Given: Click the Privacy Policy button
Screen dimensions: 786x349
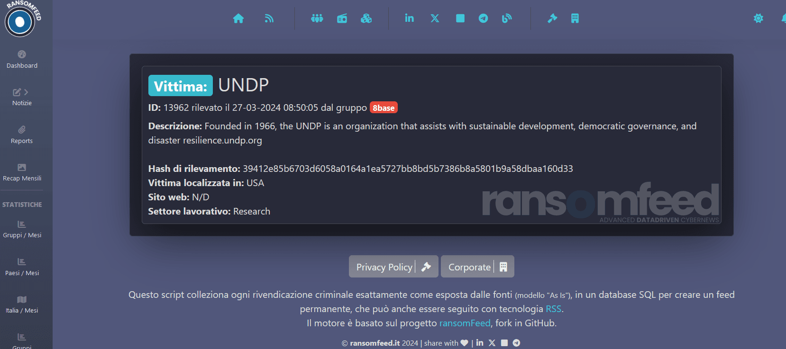Looking at the screenshot, I should tap(393, 267).
